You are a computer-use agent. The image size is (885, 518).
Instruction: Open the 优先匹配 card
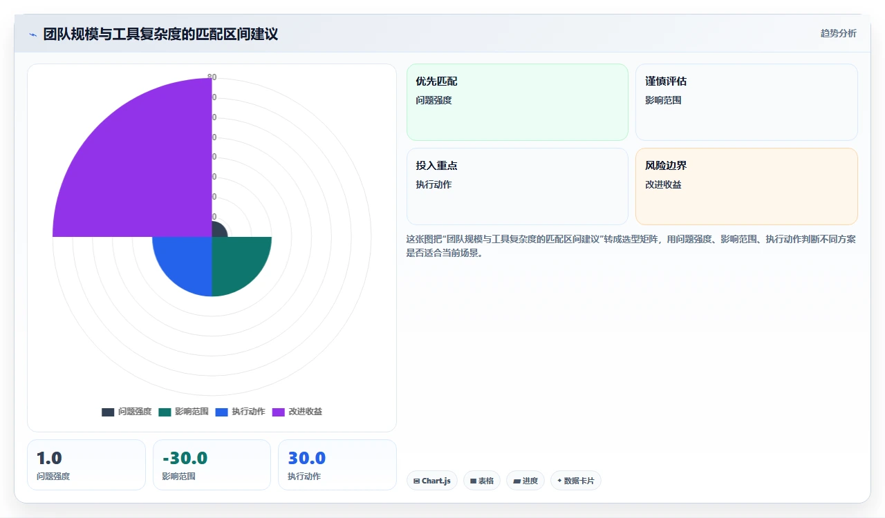click(x=517, y=102)
